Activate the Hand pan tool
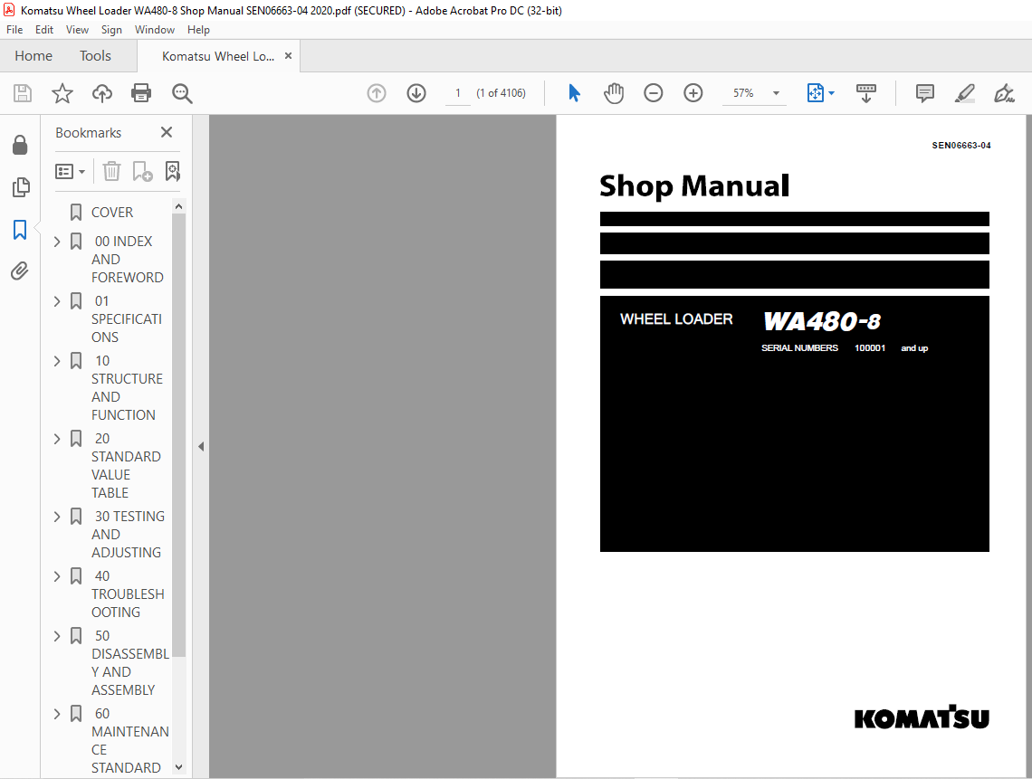 614,93
